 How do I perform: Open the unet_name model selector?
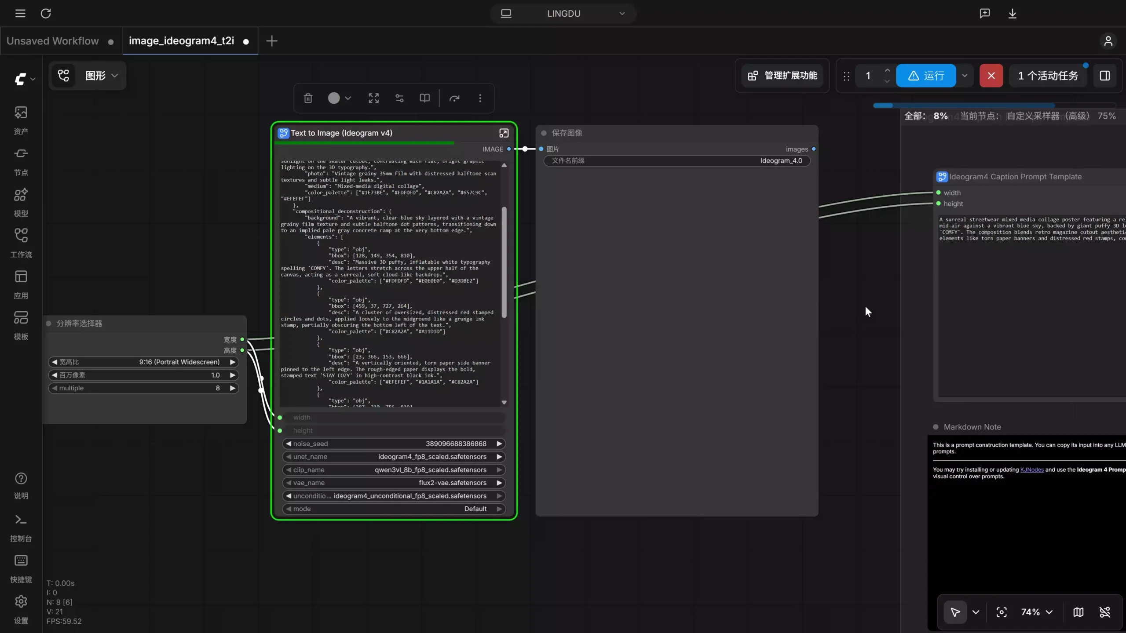point(394,457)
